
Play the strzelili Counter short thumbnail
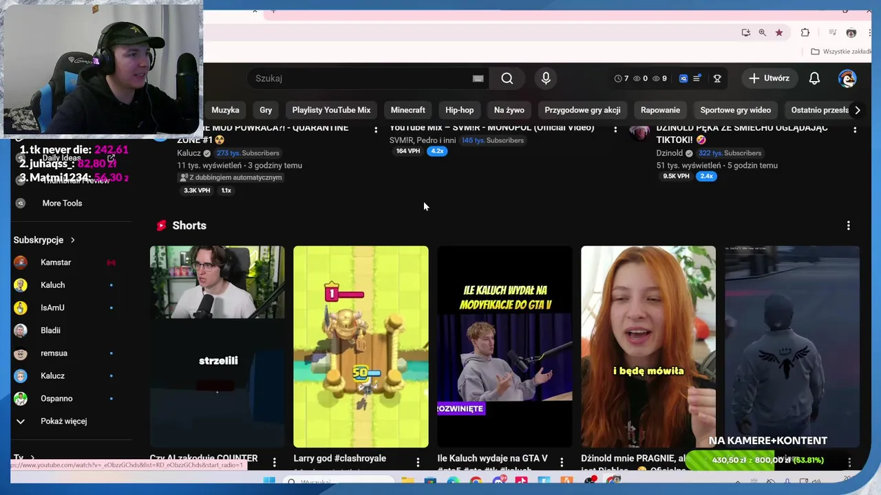click(217, 346)
